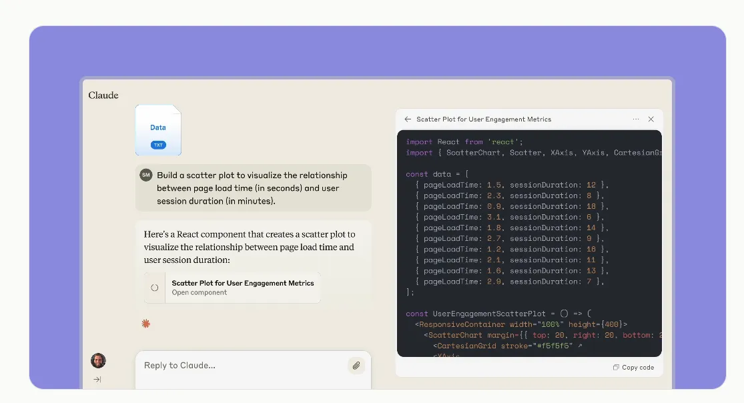Screen dimensions: 744x403
Task: Close the Scatter Plot artifact panel
Action: pos(651,119)
